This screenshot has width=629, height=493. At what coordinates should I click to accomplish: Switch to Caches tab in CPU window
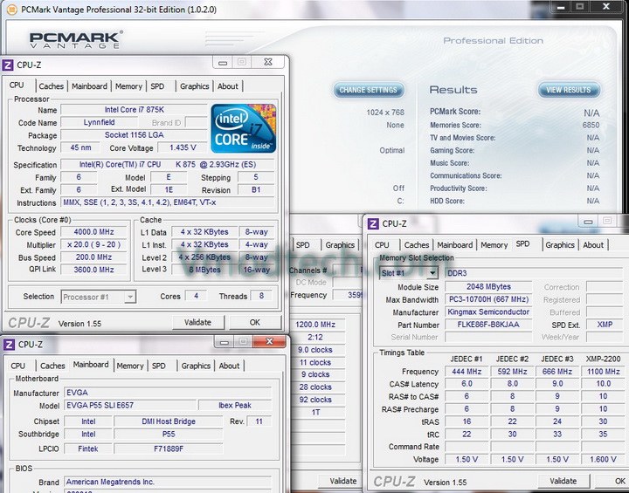pyautogui.click(x=51, y=86)
